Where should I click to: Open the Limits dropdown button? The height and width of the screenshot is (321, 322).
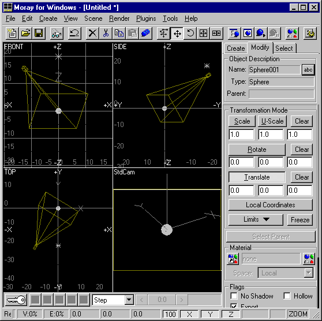point(256,220)
